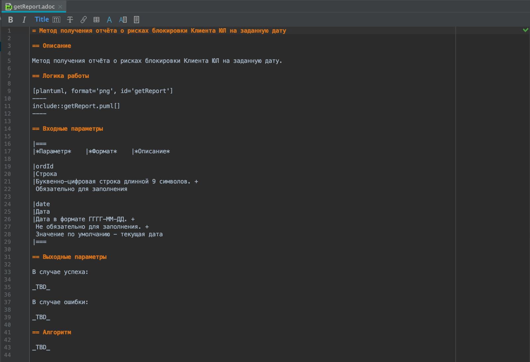The height and width of the screenshot is (362, 530).
Task: Click the '|Строка' table cell line
Action: tap(45, 174)
